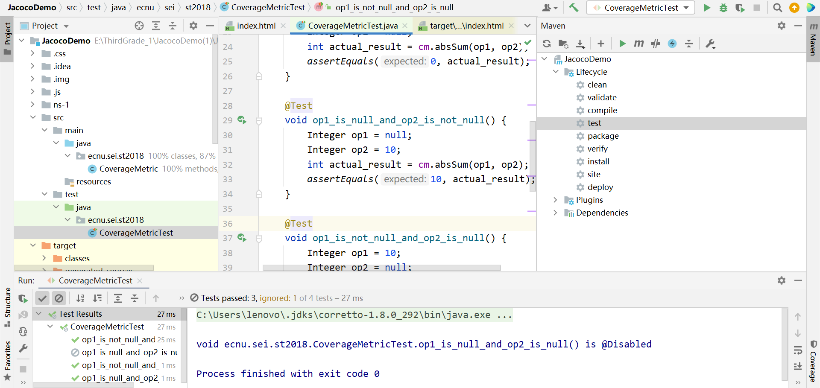Image resolution: width=820 pixels, height=388 pixels.
Task: Expand all in Project panel
Action: [x=156, y=26]
